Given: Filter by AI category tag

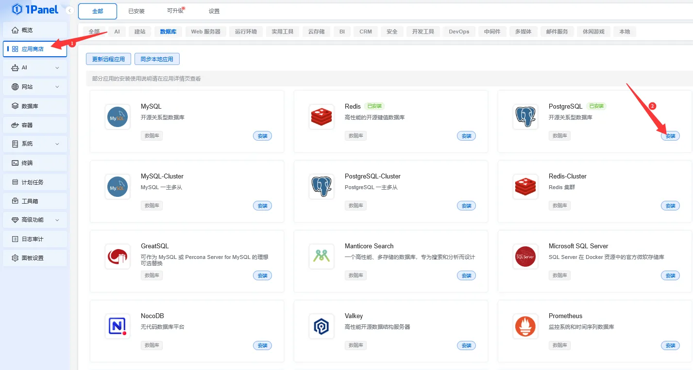Looking at the screenshot, I should (x=117, y=32).
